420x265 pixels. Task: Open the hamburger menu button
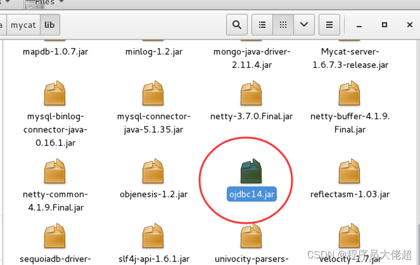(329, 25)
